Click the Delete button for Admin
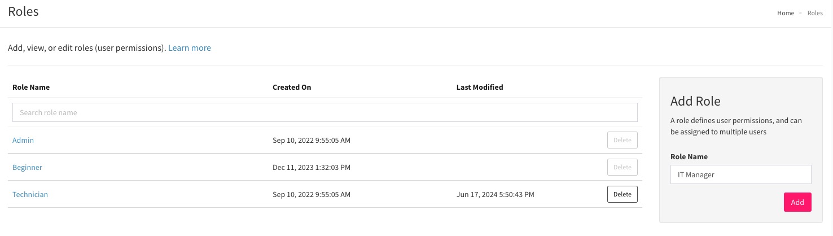The width and height of the screenshot is (833, 236). pos(622,140)
